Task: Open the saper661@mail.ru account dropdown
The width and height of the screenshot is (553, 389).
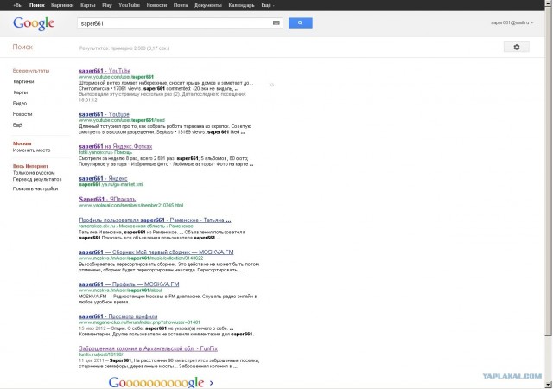Action: point(512,22)
